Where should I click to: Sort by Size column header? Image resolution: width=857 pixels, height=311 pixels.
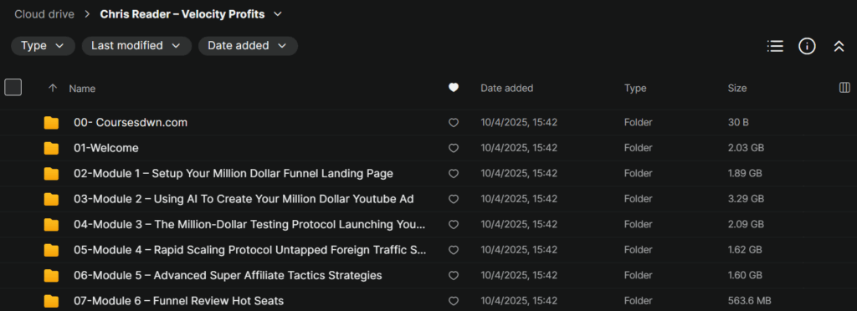[737, 88]
